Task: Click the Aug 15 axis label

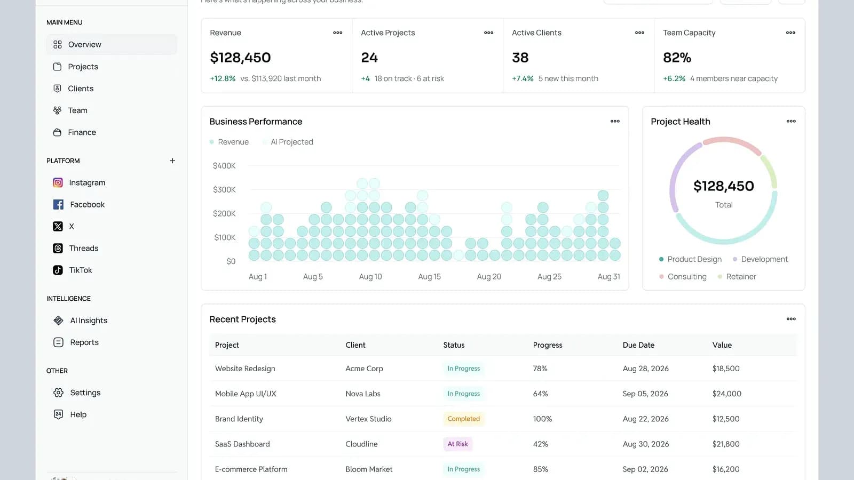Action: [429, 277]
